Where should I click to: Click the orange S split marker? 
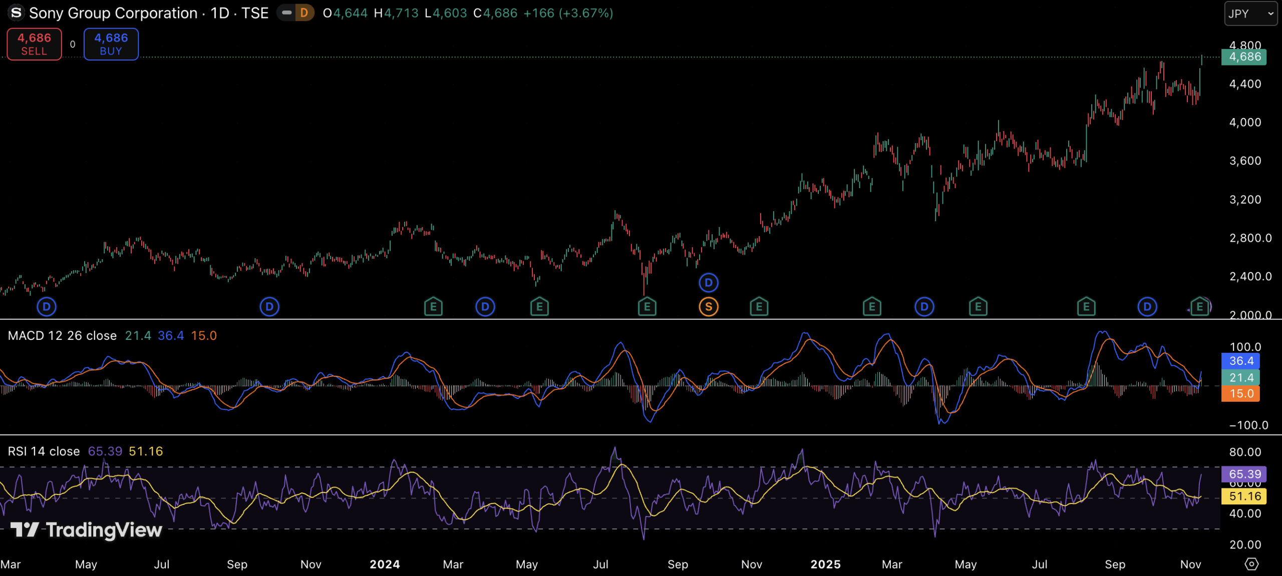point(708,307)
